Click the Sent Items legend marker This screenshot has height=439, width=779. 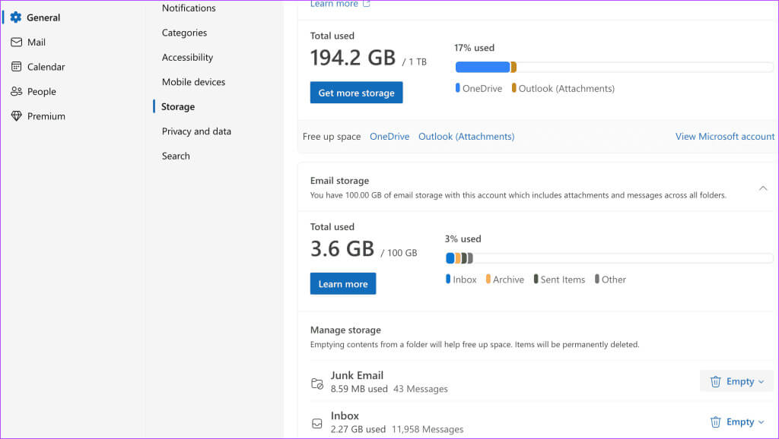click(x=536, y=279)
